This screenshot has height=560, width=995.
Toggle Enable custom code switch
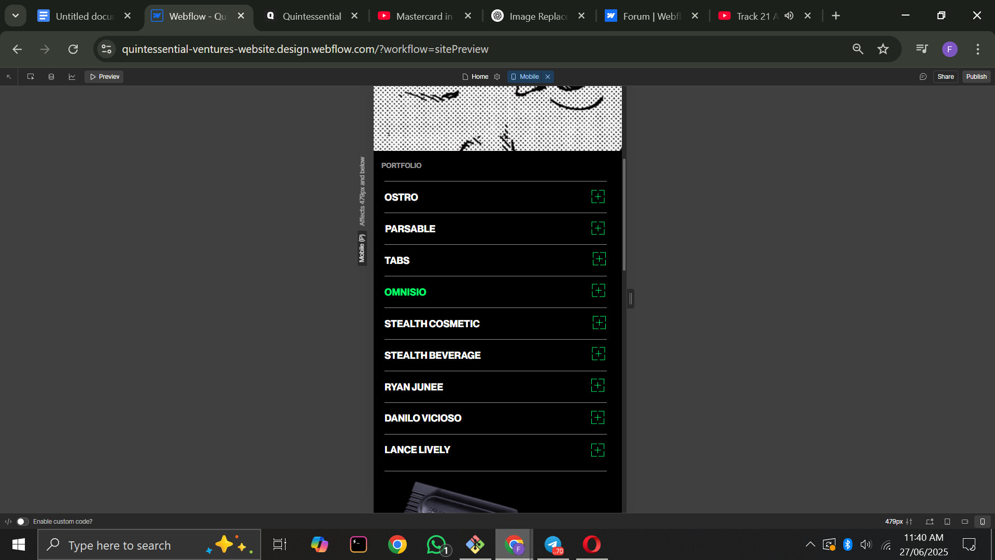click(22, 522)
